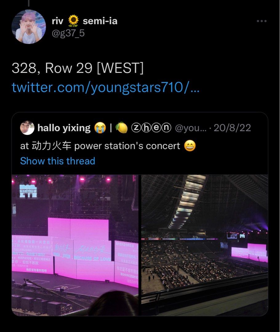The image size is (280, 332).
Task: Click the crying emoji beside hallo yixing
Action: [100, 128]
